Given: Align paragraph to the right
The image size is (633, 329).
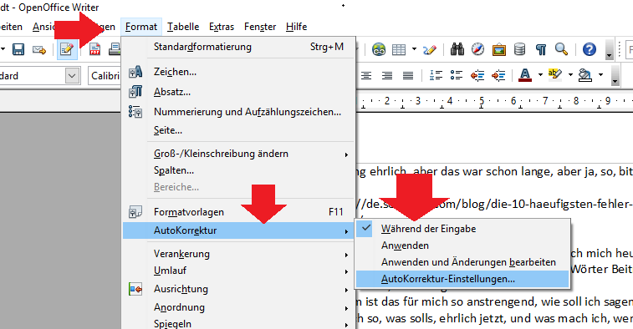Looking at the screenshot, I should coord(387,75).
